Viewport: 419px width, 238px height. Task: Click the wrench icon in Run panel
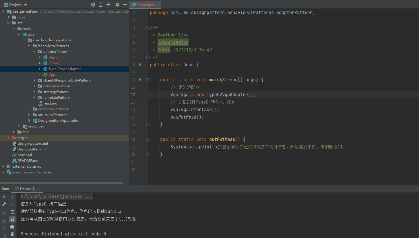click(x=4, y=204)
